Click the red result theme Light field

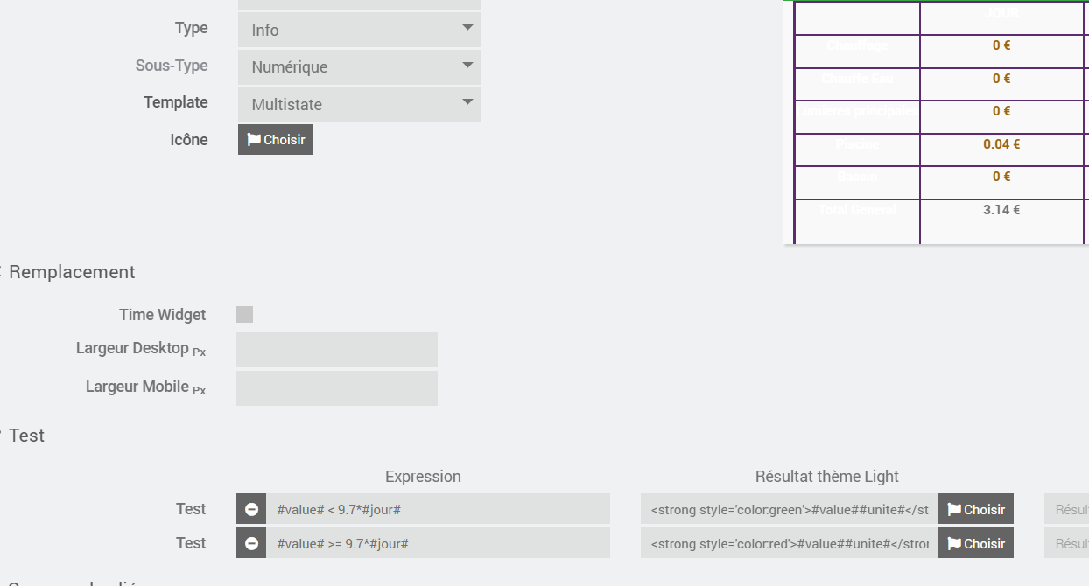[789, 543]
